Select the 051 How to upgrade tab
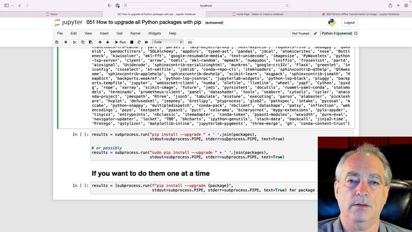This screenshot has height=232, width=412. 154,14
